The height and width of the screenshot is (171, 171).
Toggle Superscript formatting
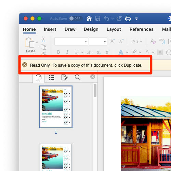tap(107, 52)
